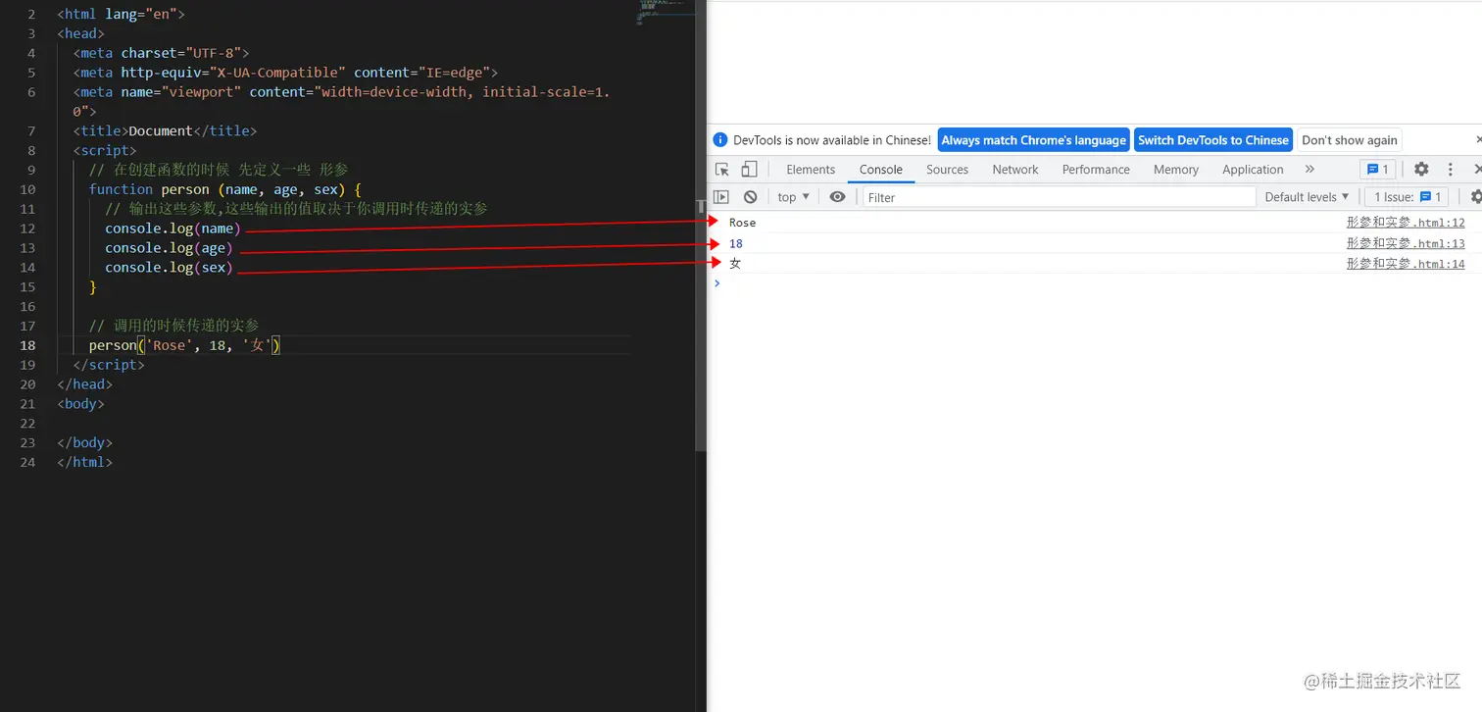The width and height of the screenshot is (1482, 712).
Task: Click the opening <script> tag line
Action: pos(105,150)
